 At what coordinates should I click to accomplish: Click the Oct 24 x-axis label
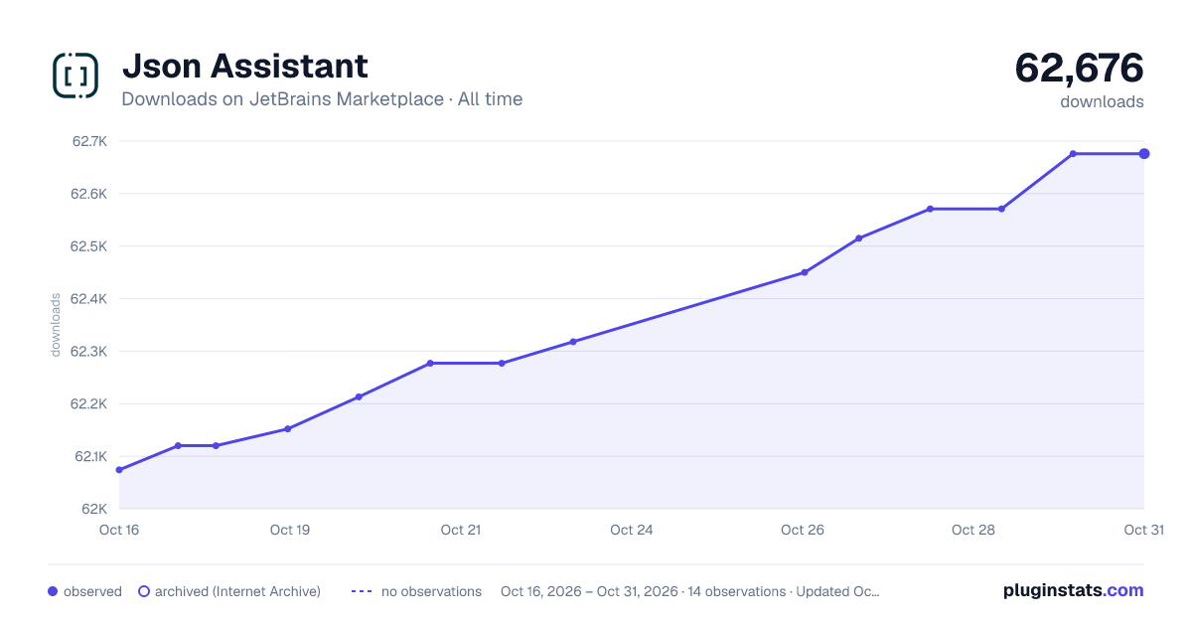(632, 530)
